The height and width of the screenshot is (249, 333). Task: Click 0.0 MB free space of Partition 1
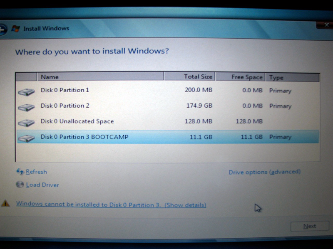[252, 90]
